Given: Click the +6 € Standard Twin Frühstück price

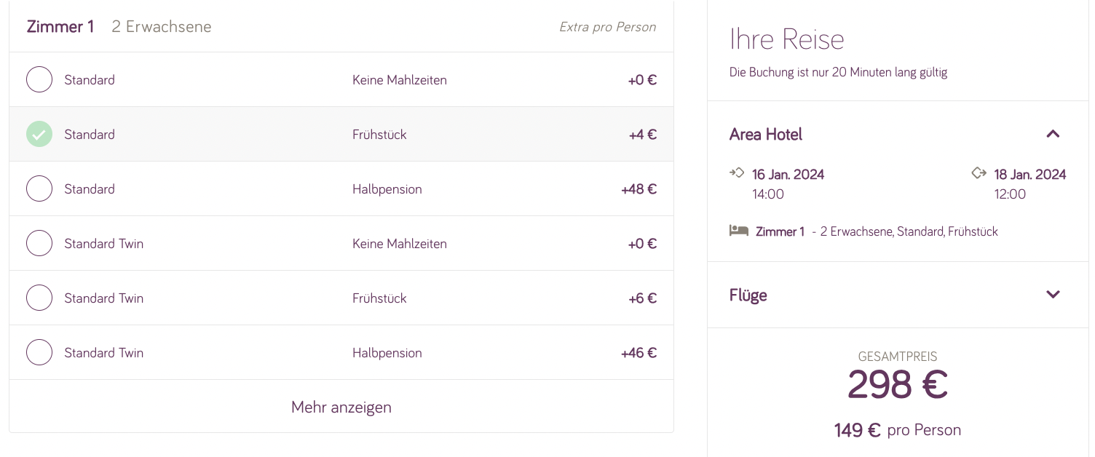Looking at the screenshot, I should point(642,298).
